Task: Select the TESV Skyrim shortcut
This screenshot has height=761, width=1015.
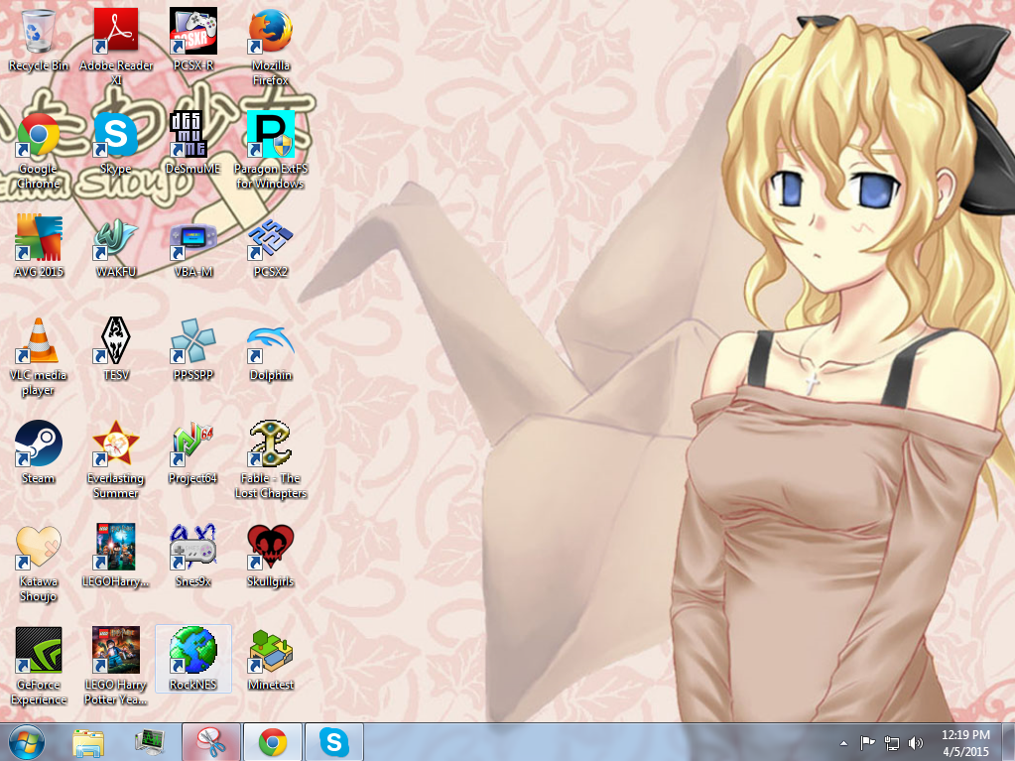Action: (116, 349)
